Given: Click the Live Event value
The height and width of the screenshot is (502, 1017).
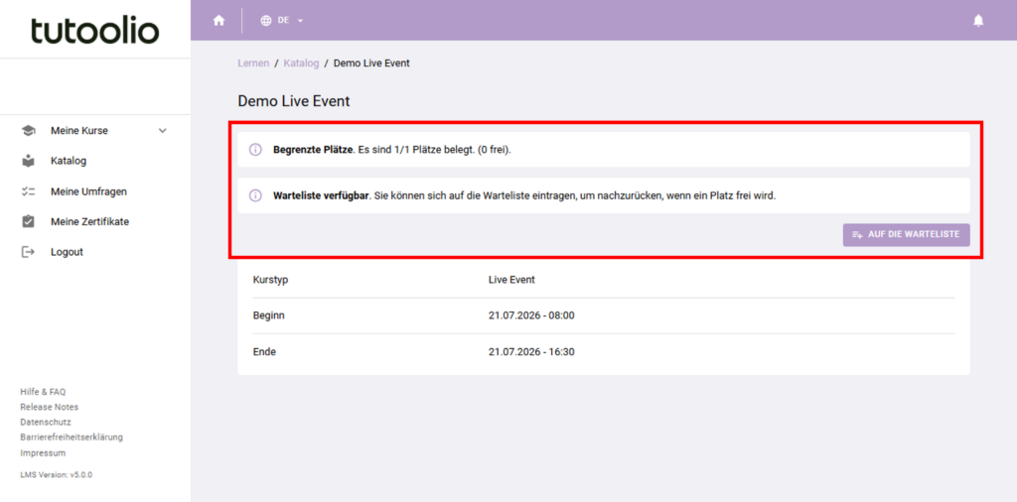Looking at the screenshot, I should tap(511, 279).
